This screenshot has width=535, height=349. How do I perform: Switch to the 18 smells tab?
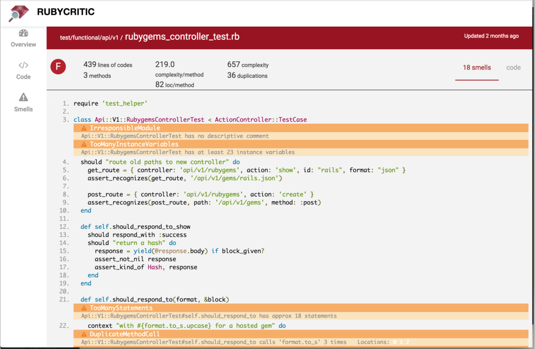[x=476, y=67]
